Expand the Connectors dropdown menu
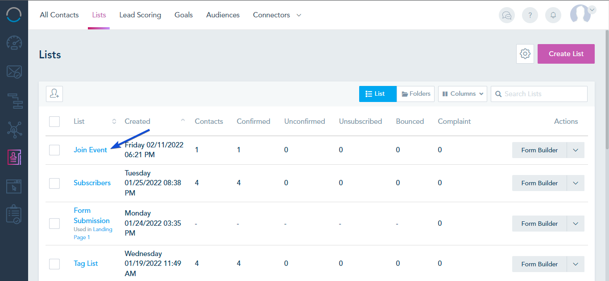Screen dimensions: 609x281 tap(277, 15)
